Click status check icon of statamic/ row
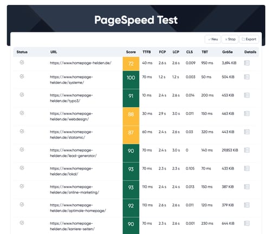 pyautogui.click(x=22, y=131)
